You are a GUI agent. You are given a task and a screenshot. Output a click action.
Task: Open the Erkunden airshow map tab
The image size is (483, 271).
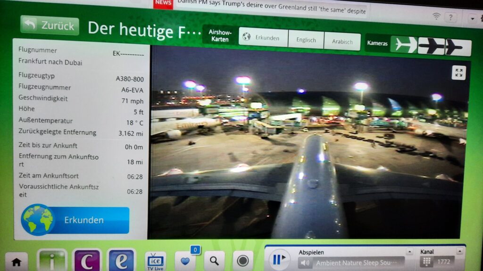coord(263,38)
